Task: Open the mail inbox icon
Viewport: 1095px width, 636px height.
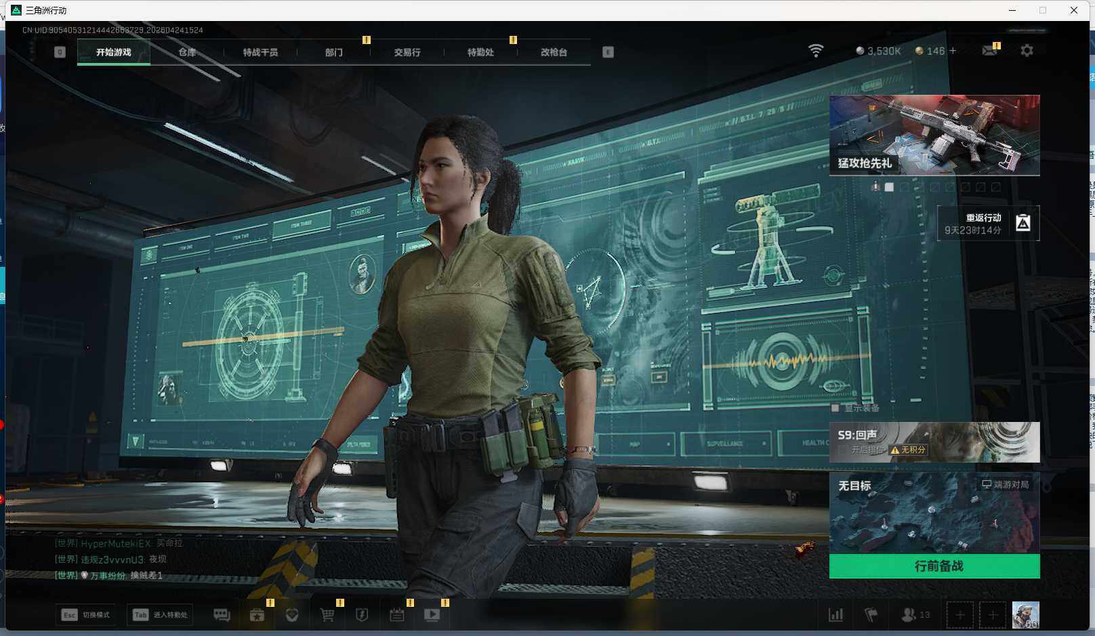Action: coord(989,51)
